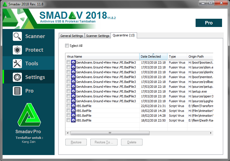Screen dimensions: 230x161
Task: Check the row with path H:\setup.exe
Action: click(x=68, y=91)
